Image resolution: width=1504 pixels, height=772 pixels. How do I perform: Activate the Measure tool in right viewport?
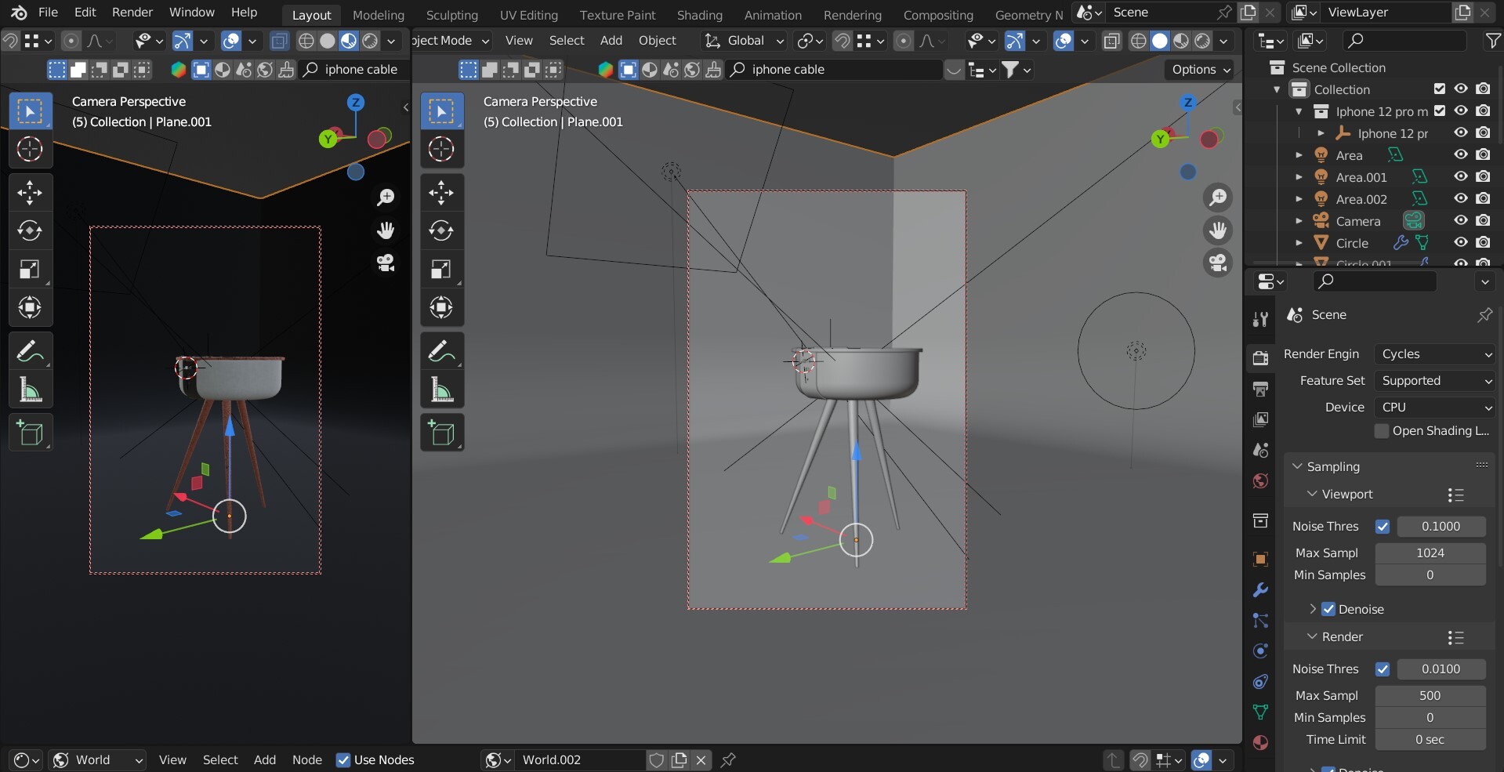pyautogui.click(x=441, y=390)
